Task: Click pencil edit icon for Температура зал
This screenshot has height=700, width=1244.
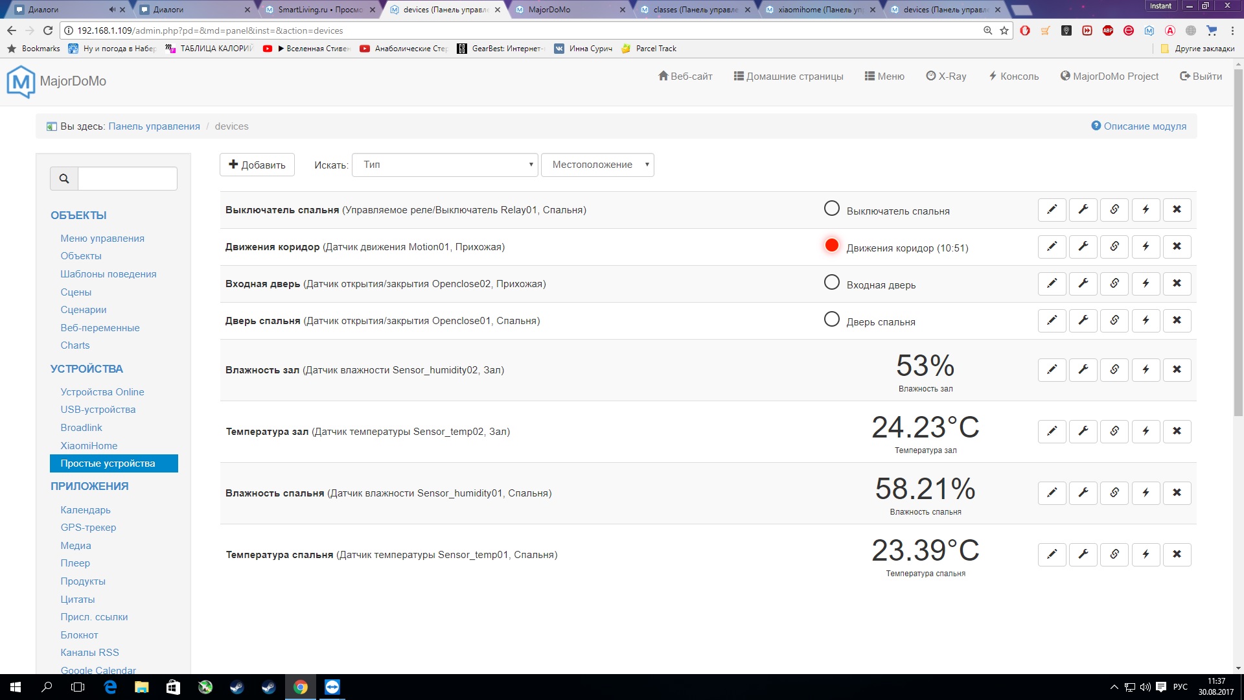Action: click(x=1052, y=431)
